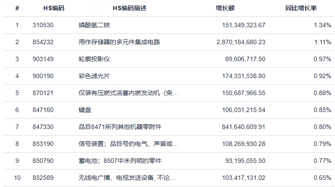Image resolution: width=335 pixels, height=187 pixels.
Task: Select HS code 847330
Action: coord(43,127)
